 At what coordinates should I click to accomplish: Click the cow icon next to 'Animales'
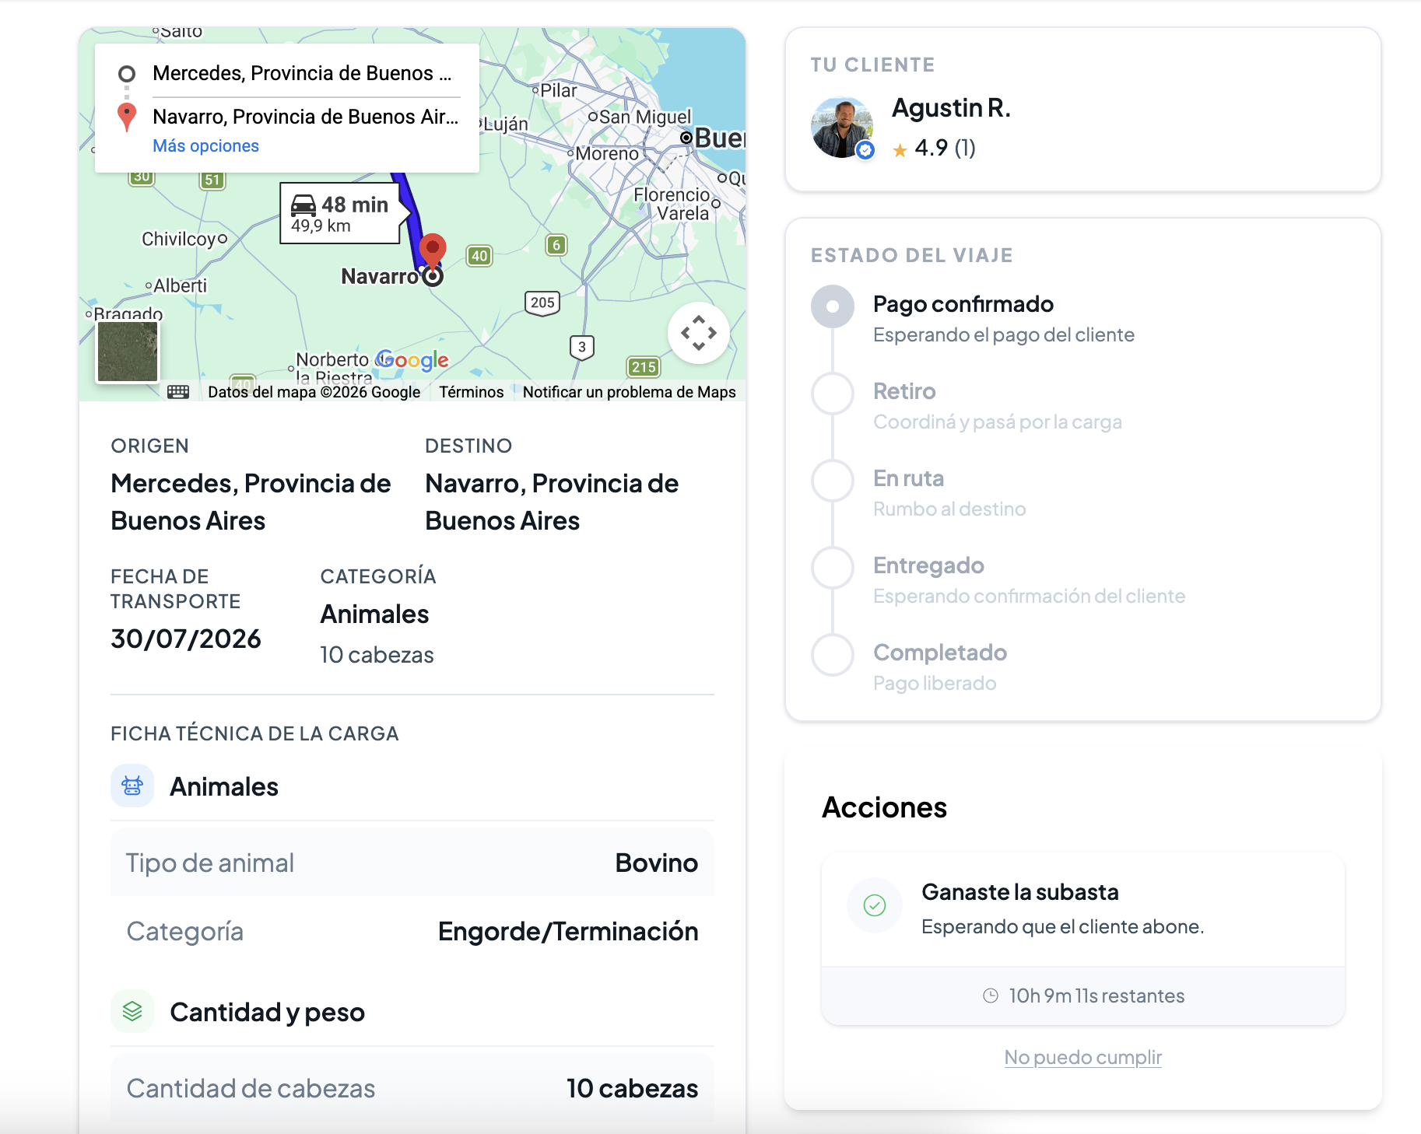pos(132,786)
